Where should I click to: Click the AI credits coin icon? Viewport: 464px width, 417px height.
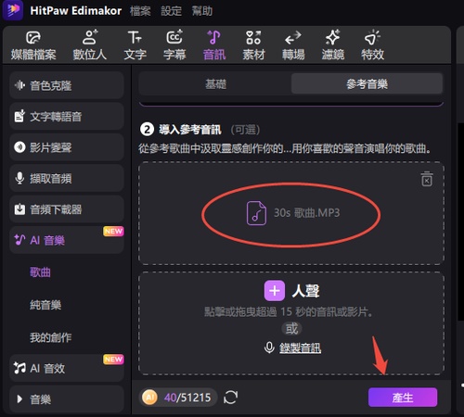click(x=149, y=398)
